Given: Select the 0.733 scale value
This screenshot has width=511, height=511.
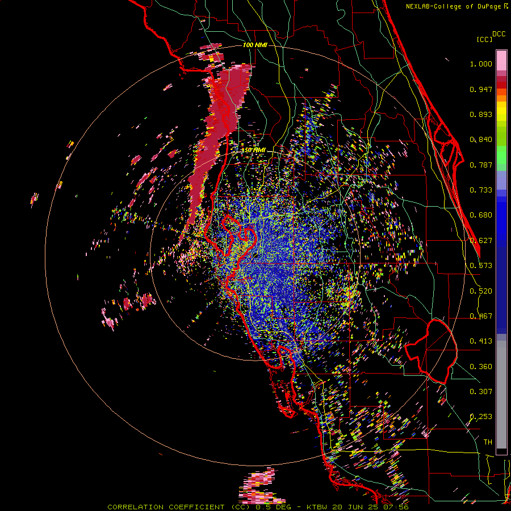Looking at the screenshot, I should (481, 190).
